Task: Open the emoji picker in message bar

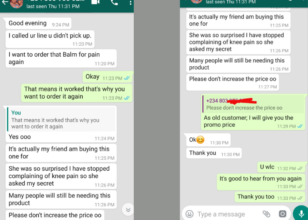Action: tap(190, 214)
